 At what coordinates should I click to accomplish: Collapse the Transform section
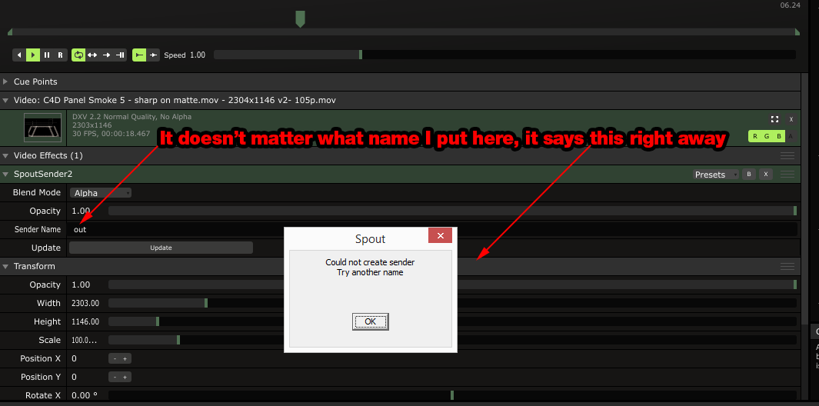[x=6, y=266]
